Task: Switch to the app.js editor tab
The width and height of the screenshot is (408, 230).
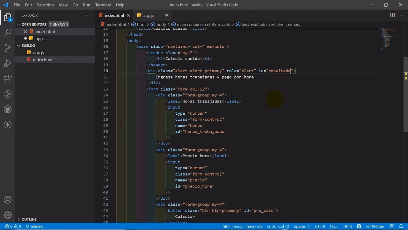Action: 148,15
